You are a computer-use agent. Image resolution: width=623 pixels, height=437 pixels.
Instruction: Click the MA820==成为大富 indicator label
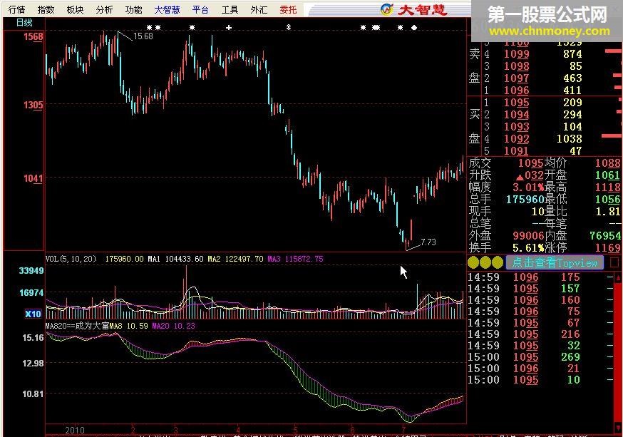[x=77, y=326]
